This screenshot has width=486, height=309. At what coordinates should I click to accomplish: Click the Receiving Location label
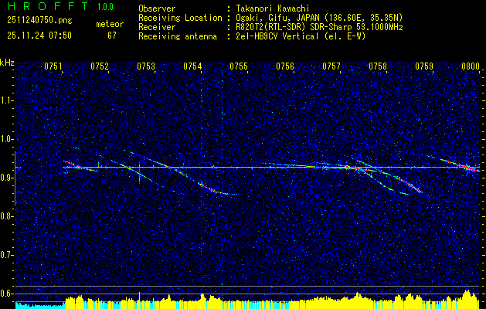click(180, 18)
